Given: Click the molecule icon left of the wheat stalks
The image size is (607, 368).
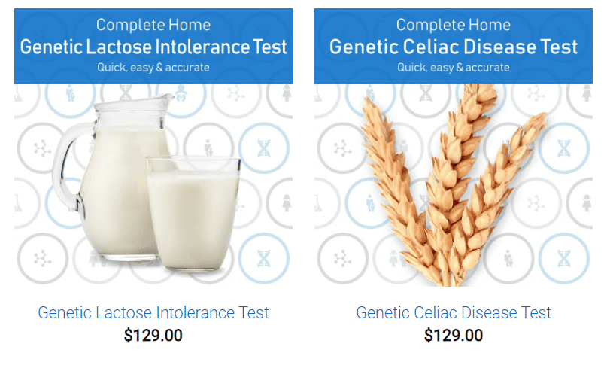Looking at the screenshot, I should [342, 148].
